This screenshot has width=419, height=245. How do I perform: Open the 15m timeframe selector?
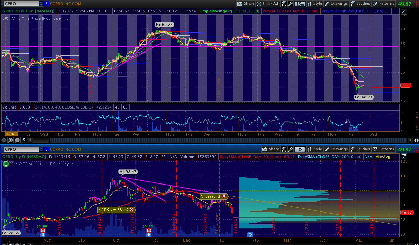click(x=300, y=4)
